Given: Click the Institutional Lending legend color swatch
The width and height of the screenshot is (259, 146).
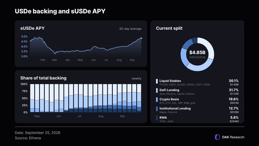Looking at the screenshot, I should click(x=157, y=109).
